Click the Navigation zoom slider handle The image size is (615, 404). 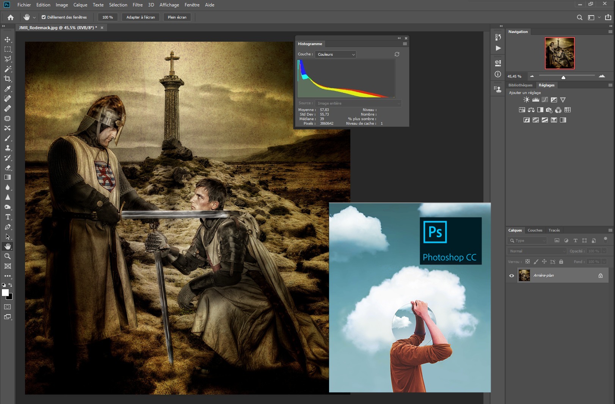click(x=563, y=77)
